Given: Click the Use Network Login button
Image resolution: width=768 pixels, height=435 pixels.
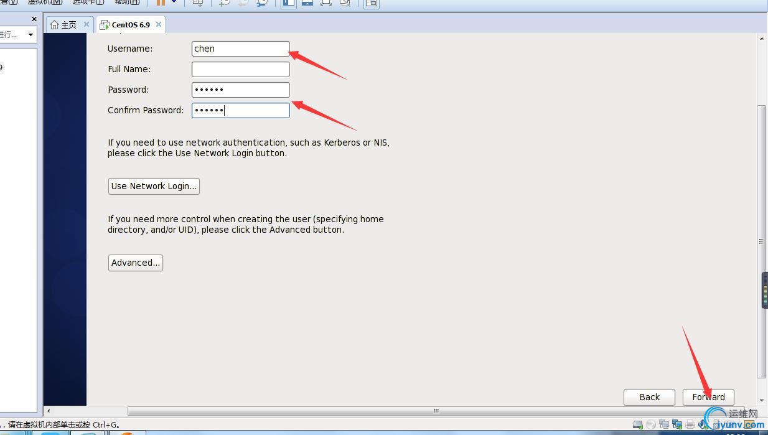Looking at the screenshot, I should 154,186.
